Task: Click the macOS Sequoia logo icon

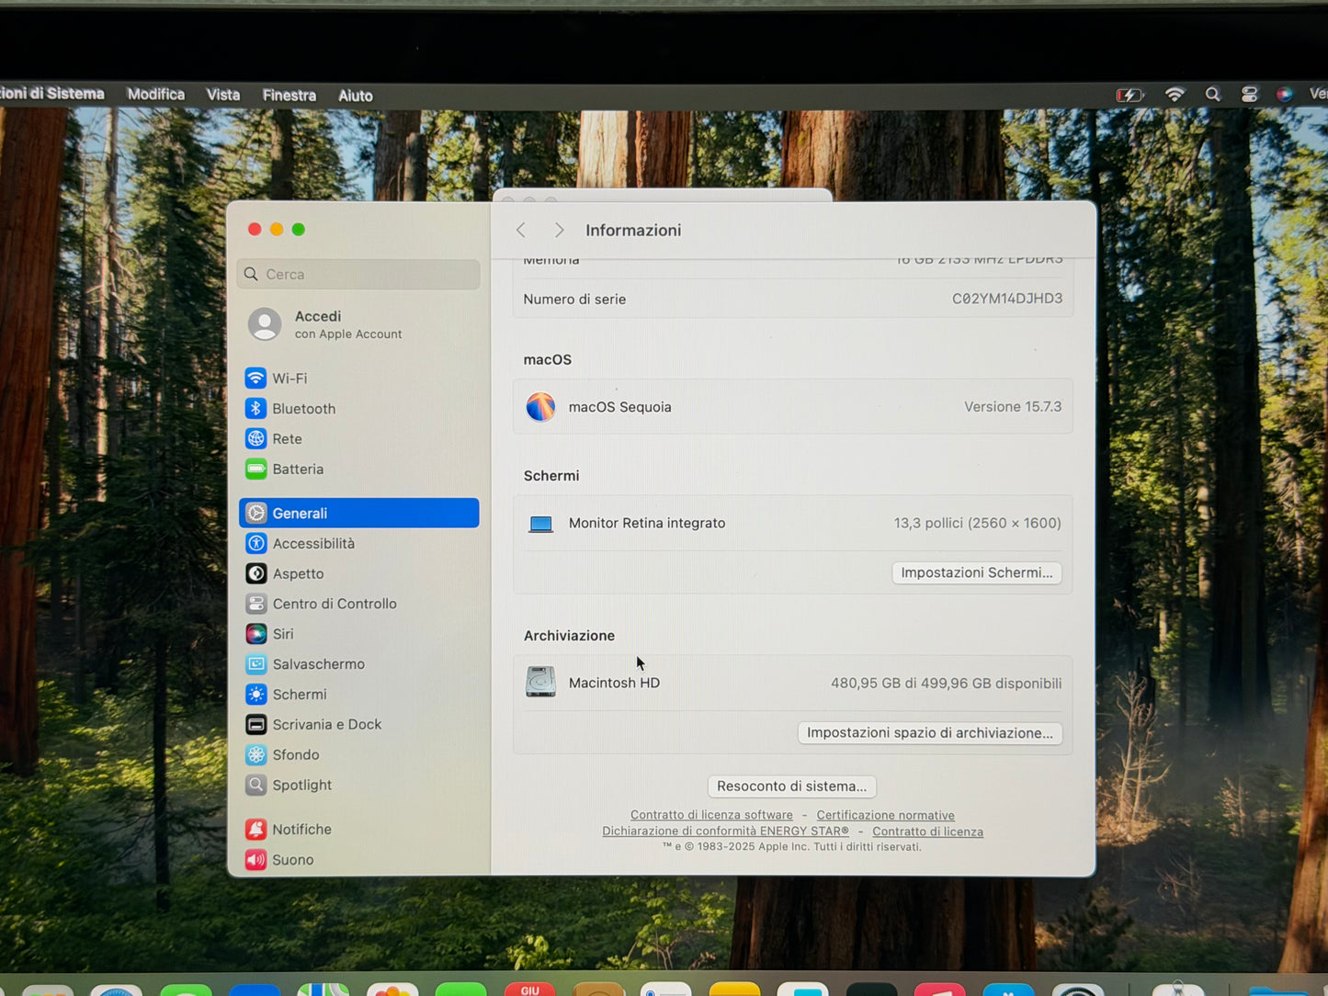Action: point(540,406)
